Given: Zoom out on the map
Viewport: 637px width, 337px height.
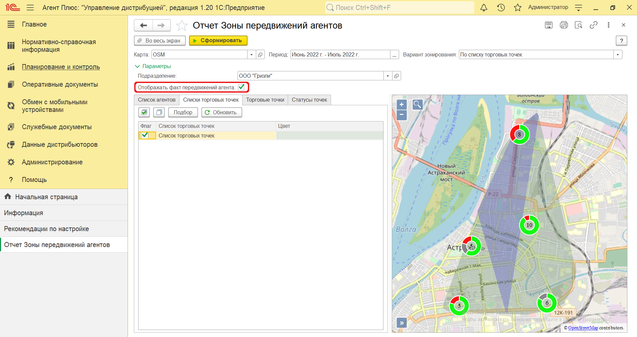Looking at the screenshot, I should (x=401, y=115).
